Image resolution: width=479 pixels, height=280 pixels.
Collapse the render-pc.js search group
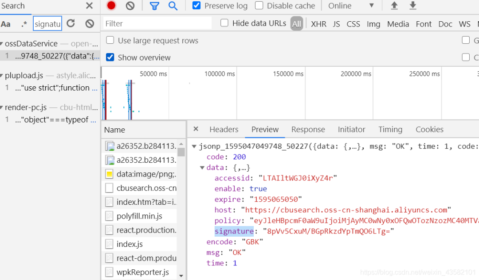pos(1,107)
